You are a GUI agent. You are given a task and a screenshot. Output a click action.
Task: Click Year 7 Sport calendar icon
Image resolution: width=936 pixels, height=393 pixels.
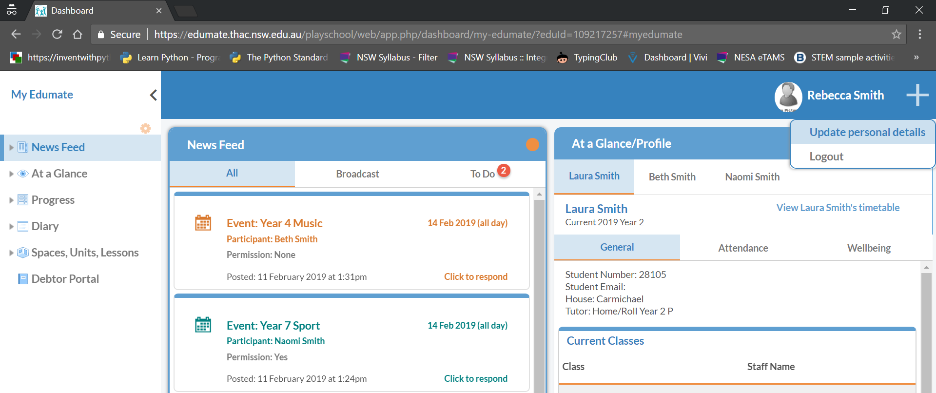203,325
